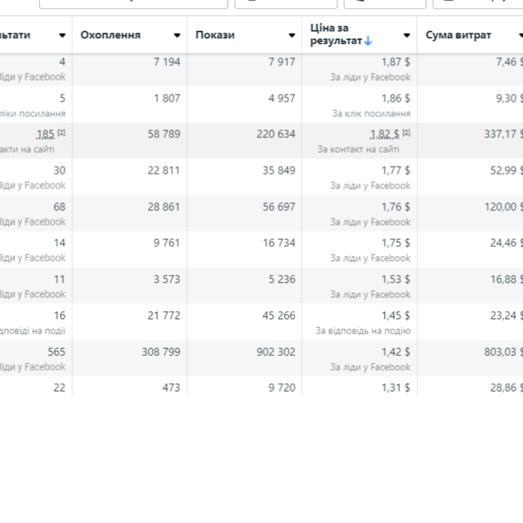Click the amount spent 16,88
The width and height of the screenshot is (523, 523).
(x=506, y=279)
